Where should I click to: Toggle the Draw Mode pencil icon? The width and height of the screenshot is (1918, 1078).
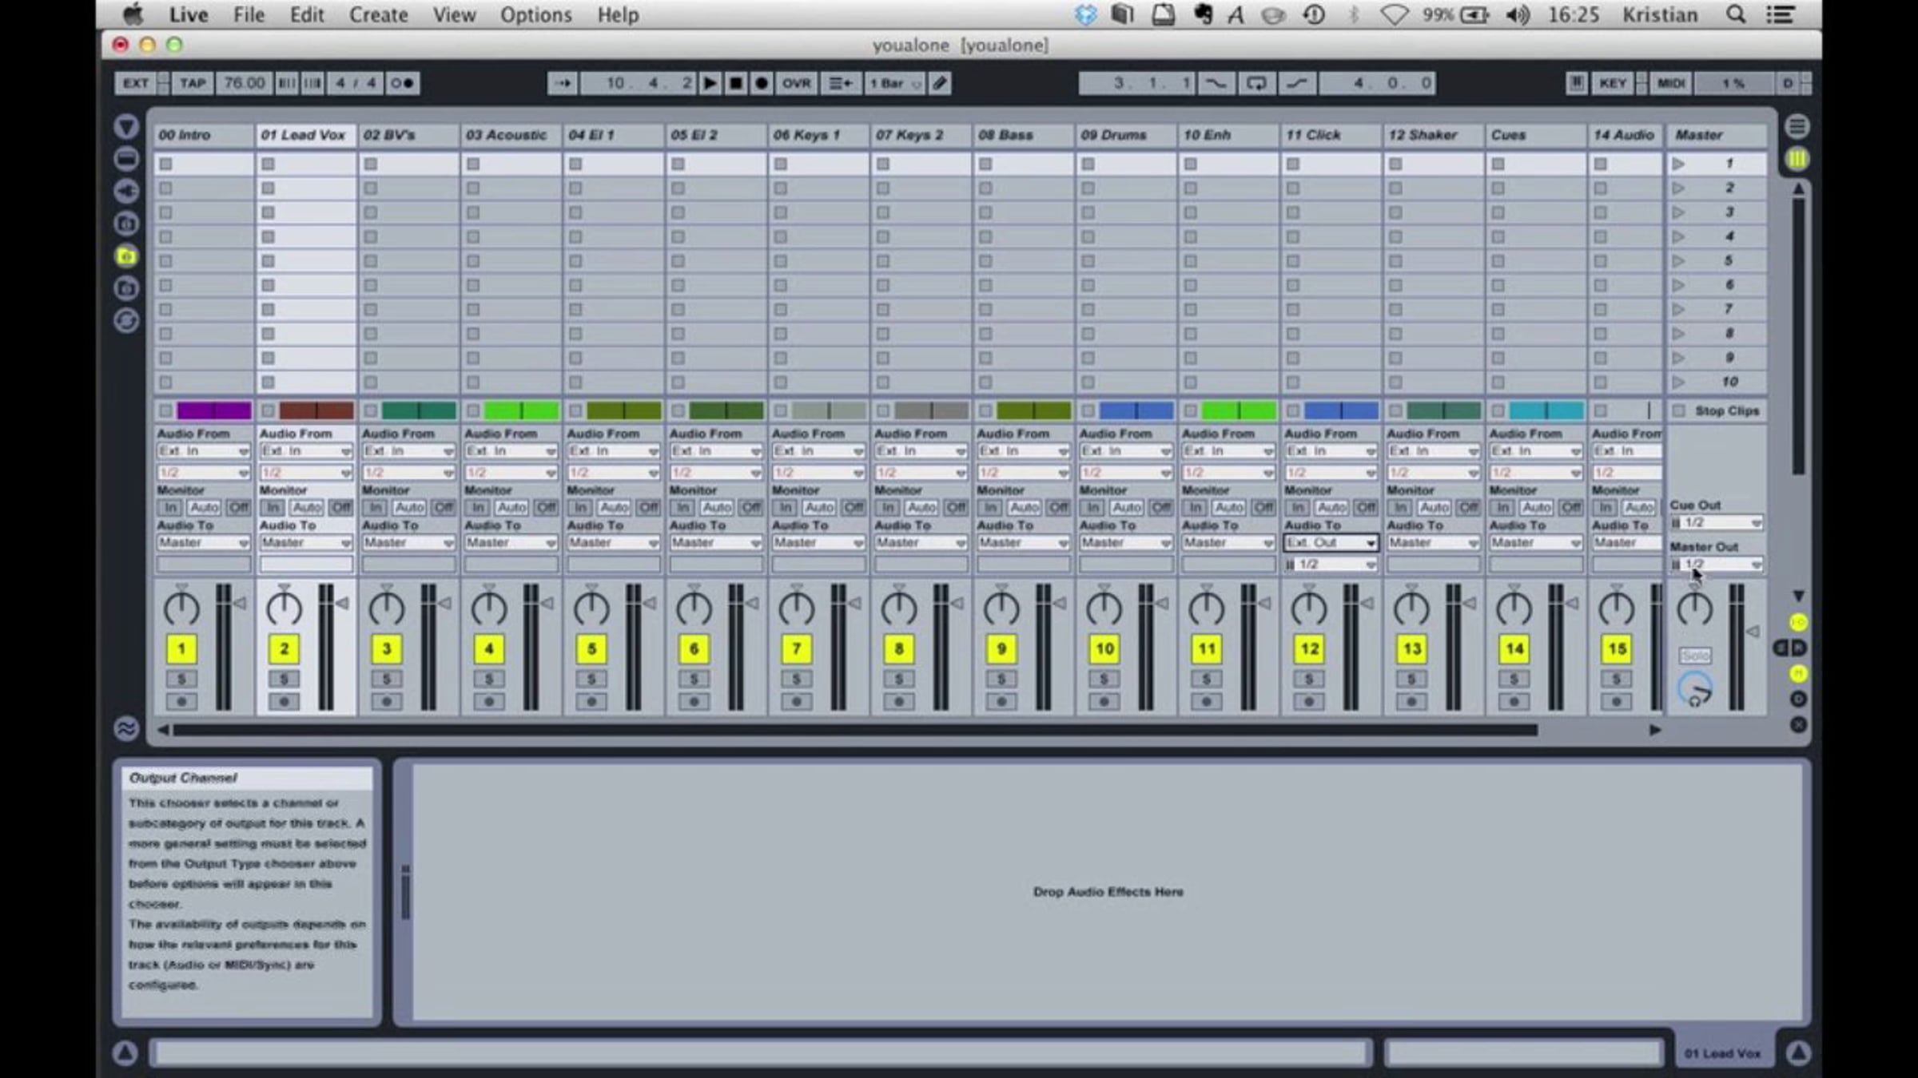940,83
